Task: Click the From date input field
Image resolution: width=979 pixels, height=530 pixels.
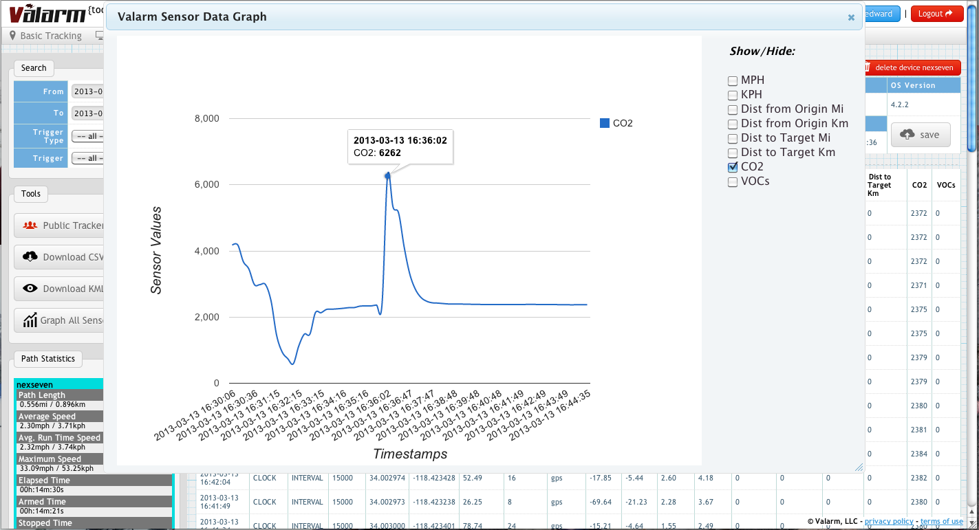Action: (88, 91)
